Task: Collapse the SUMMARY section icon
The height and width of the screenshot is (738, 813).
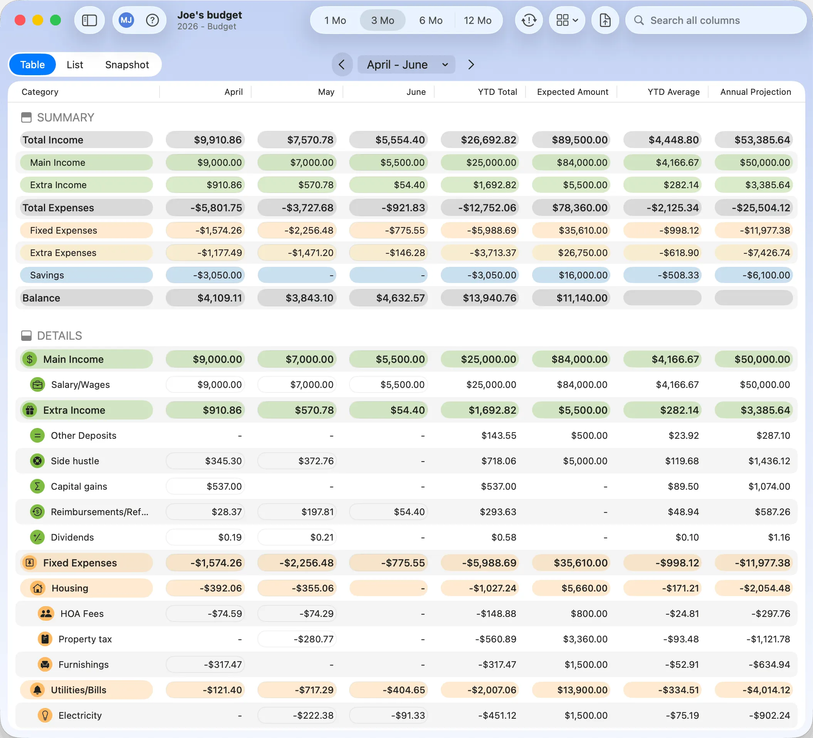Action: coord(26,118)
